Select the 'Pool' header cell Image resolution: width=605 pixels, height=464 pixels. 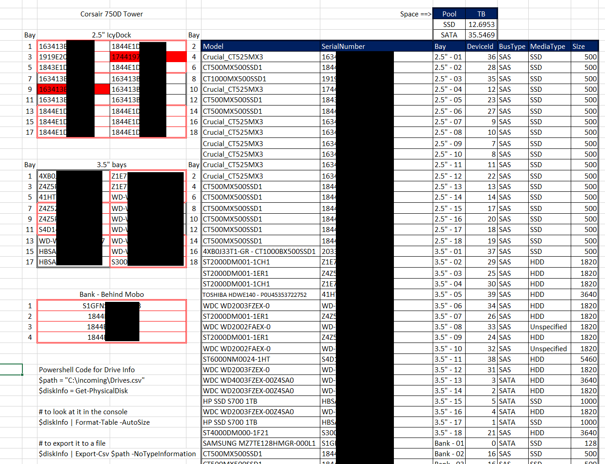(449, 14)
